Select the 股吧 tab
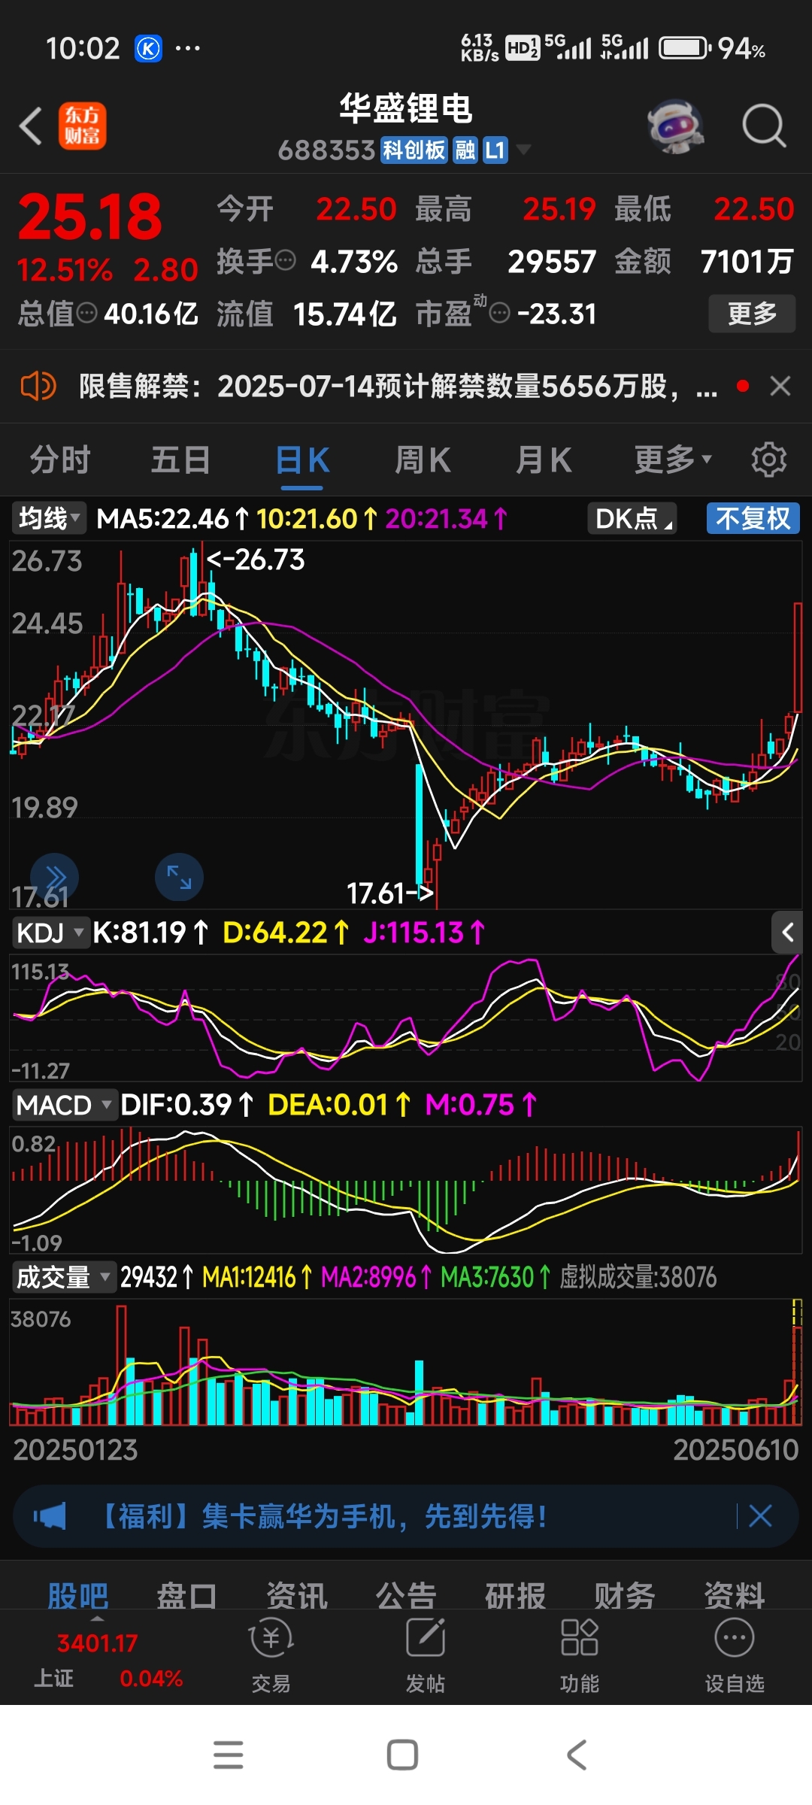This screenshot has width=812, height=1805. [78, 1596]
